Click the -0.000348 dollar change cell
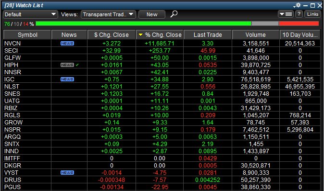This screenshot has height=191, width=324. coord(112,180)
